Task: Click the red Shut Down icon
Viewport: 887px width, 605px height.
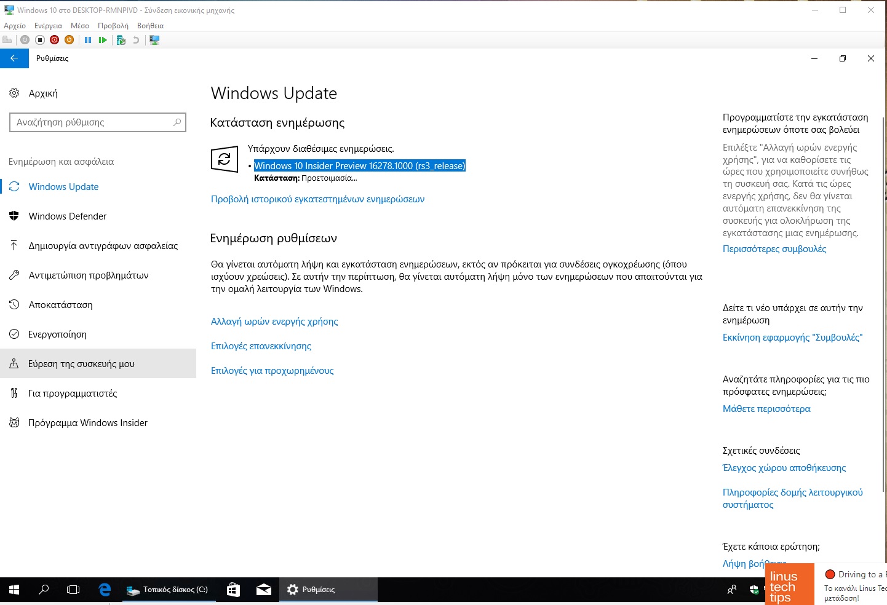Action: [x=54, y=40]
